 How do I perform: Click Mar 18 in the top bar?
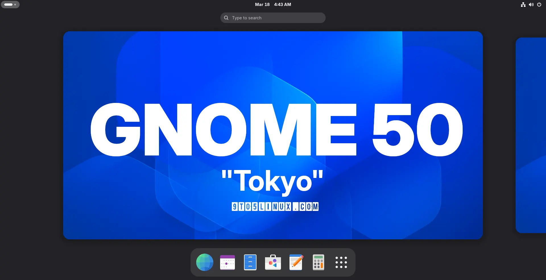click(x=262, y=4)
